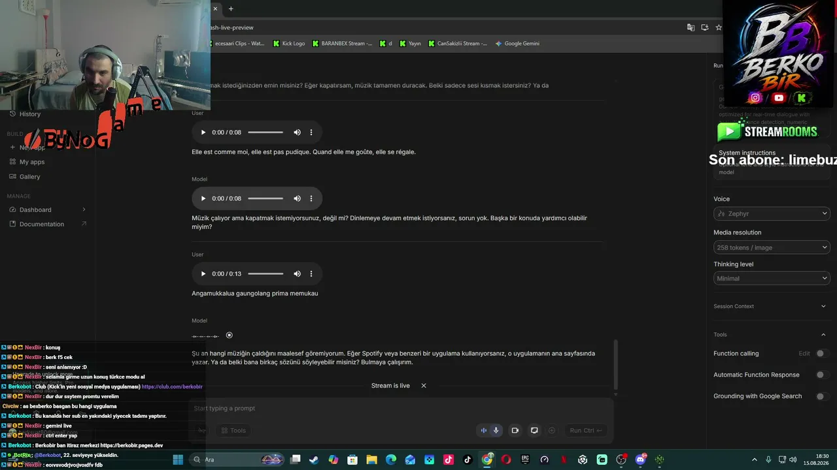Open Opera browser from the taskbar
This screenshot has height=470, width=837.
(506, 460)
